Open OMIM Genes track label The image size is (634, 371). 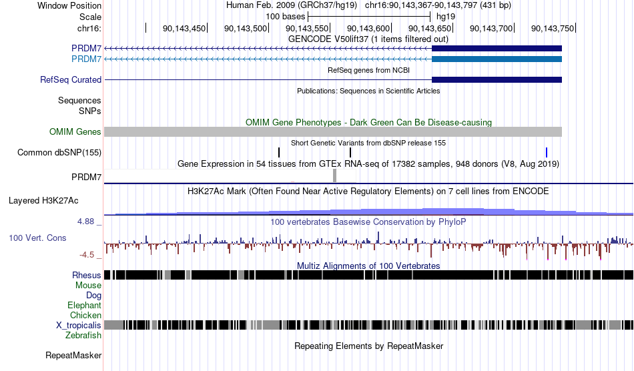(75, 131)
